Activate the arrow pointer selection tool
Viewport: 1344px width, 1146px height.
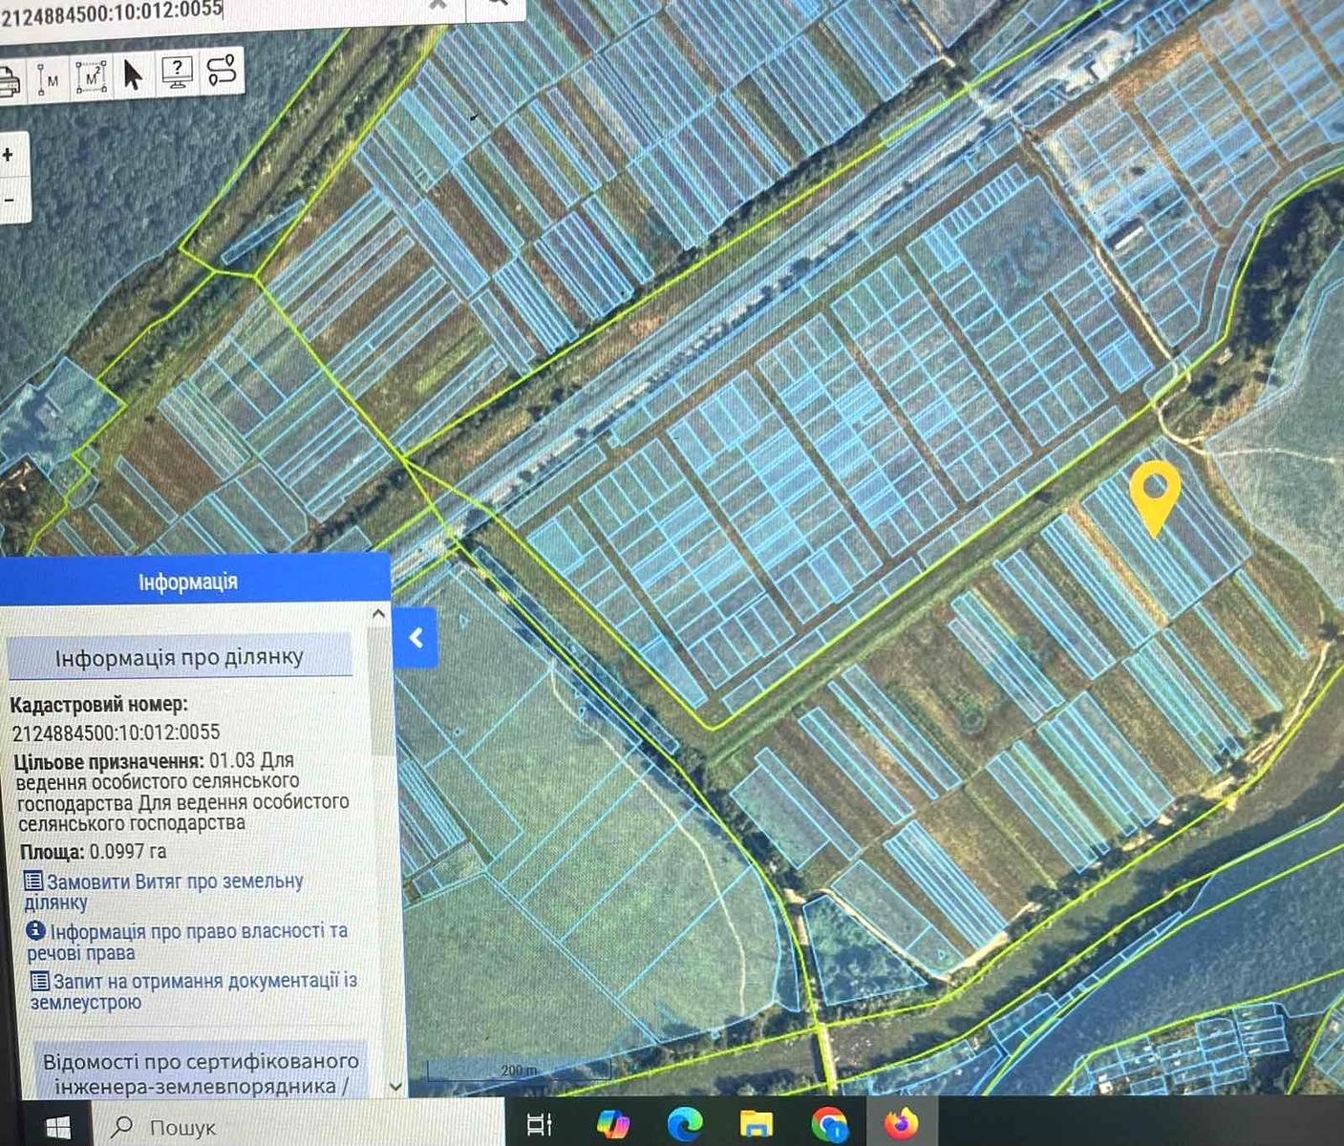click(x=133, y=74)
